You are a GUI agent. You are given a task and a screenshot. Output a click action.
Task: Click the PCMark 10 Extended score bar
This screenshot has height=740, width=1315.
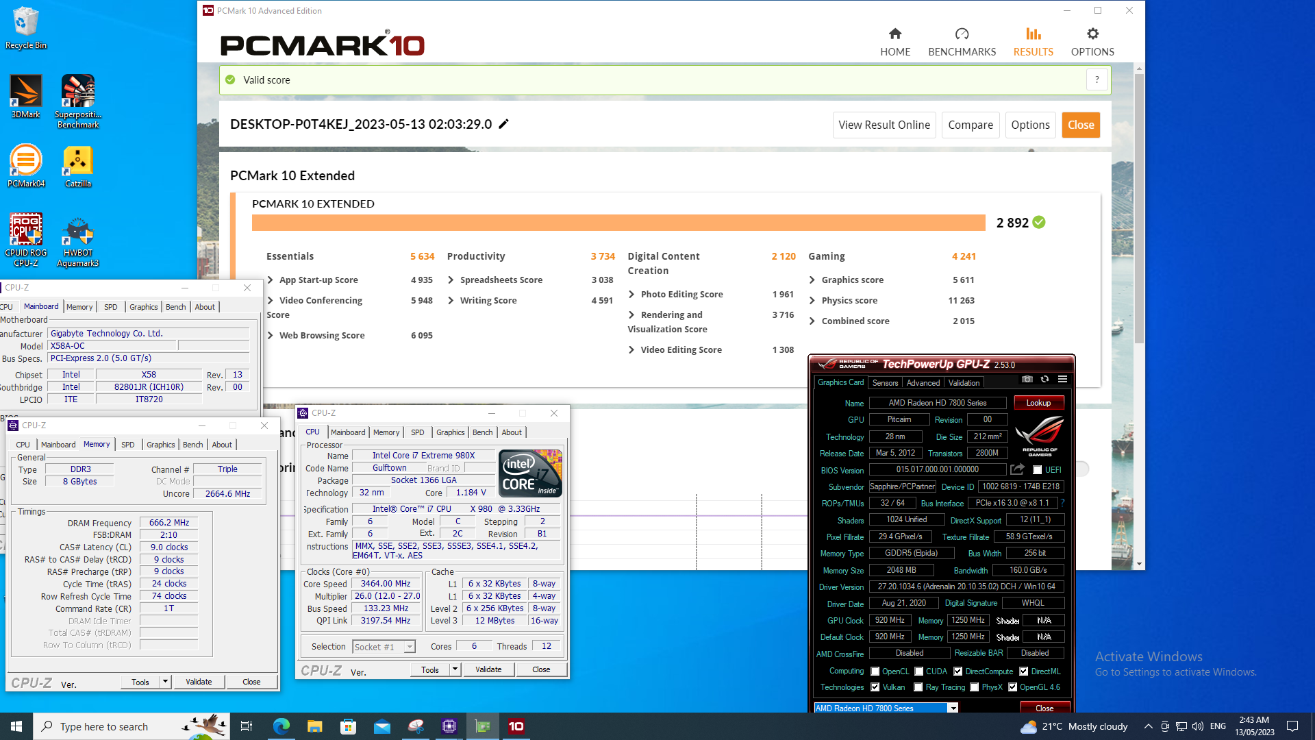coord(618,223)
